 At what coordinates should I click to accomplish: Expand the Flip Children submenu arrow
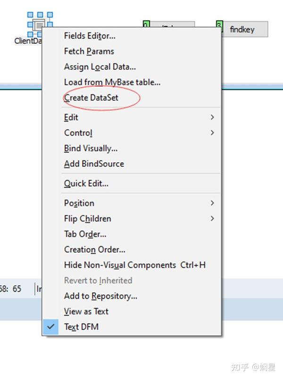212,219
